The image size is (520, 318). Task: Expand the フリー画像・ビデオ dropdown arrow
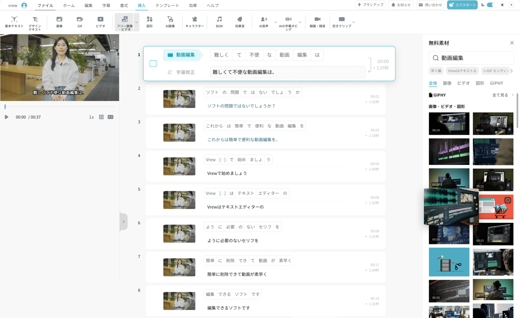(x=136, y=22)
